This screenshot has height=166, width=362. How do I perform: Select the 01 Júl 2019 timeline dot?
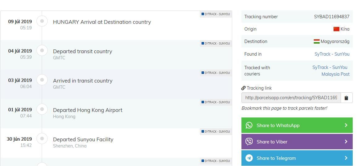42,109
